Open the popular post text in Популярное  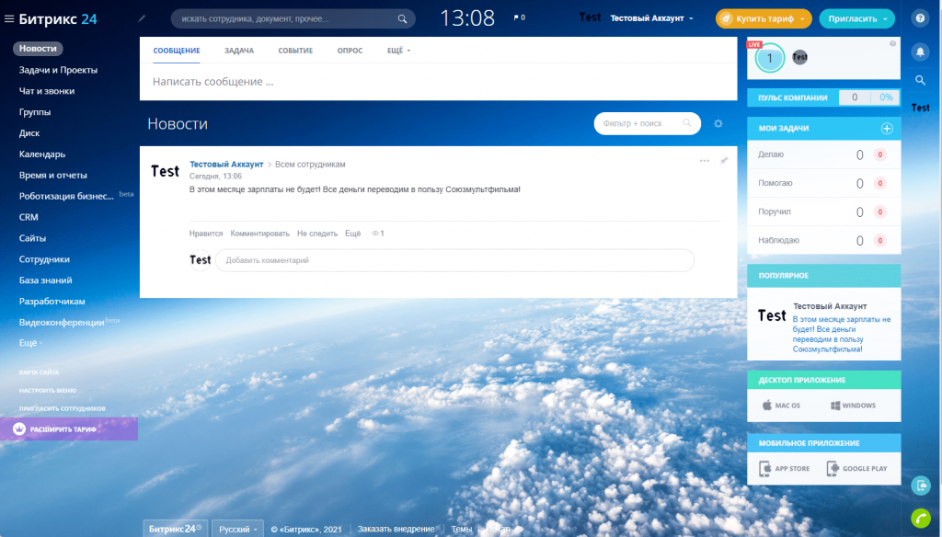click(841, 334)
